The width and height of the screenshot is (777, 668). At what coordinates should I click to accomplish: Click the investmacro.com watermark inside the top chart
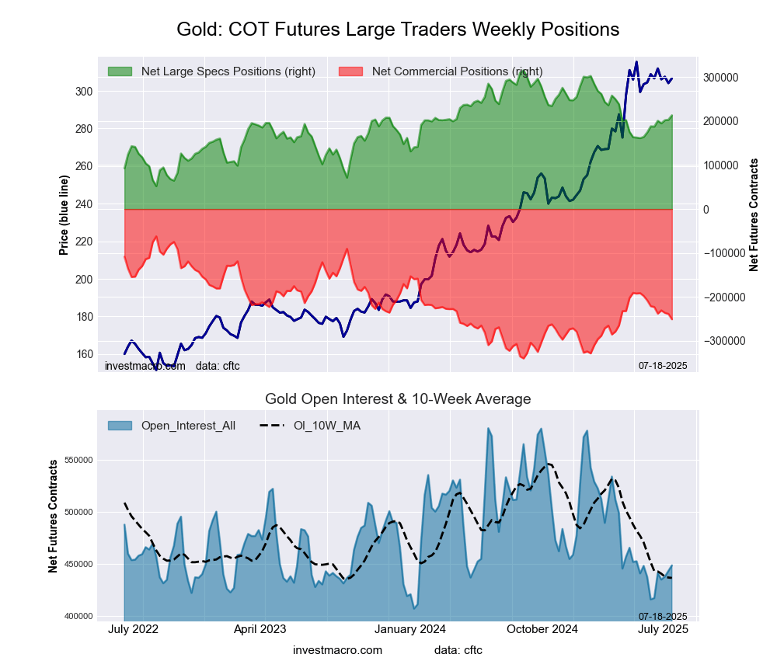tap(145, 366)
